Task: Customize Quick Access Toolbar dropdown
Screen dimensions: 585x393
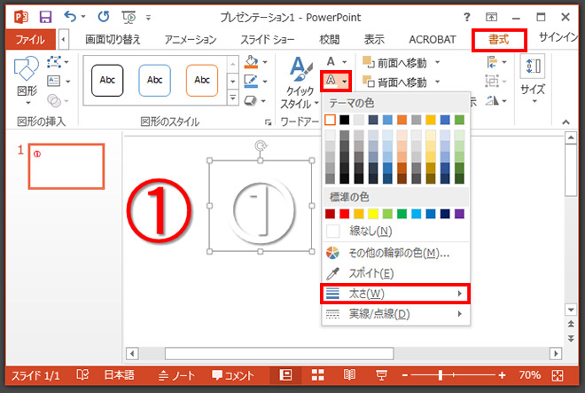Action: (x=149, y=17)
